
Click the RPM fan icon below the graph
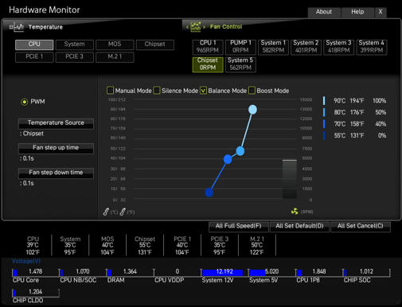pyautogui.click(x=295, y=212)
